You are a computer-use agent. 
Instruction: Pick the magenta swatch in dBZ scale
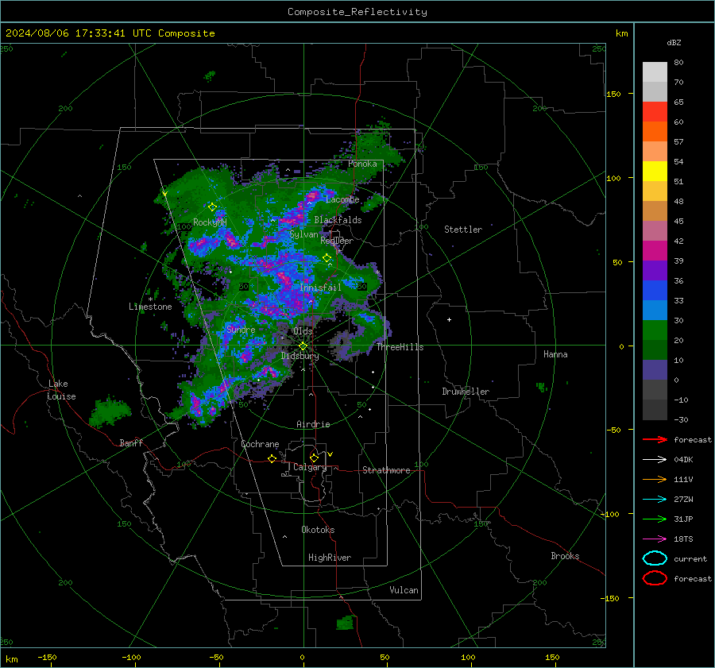[x=655, y=251]
